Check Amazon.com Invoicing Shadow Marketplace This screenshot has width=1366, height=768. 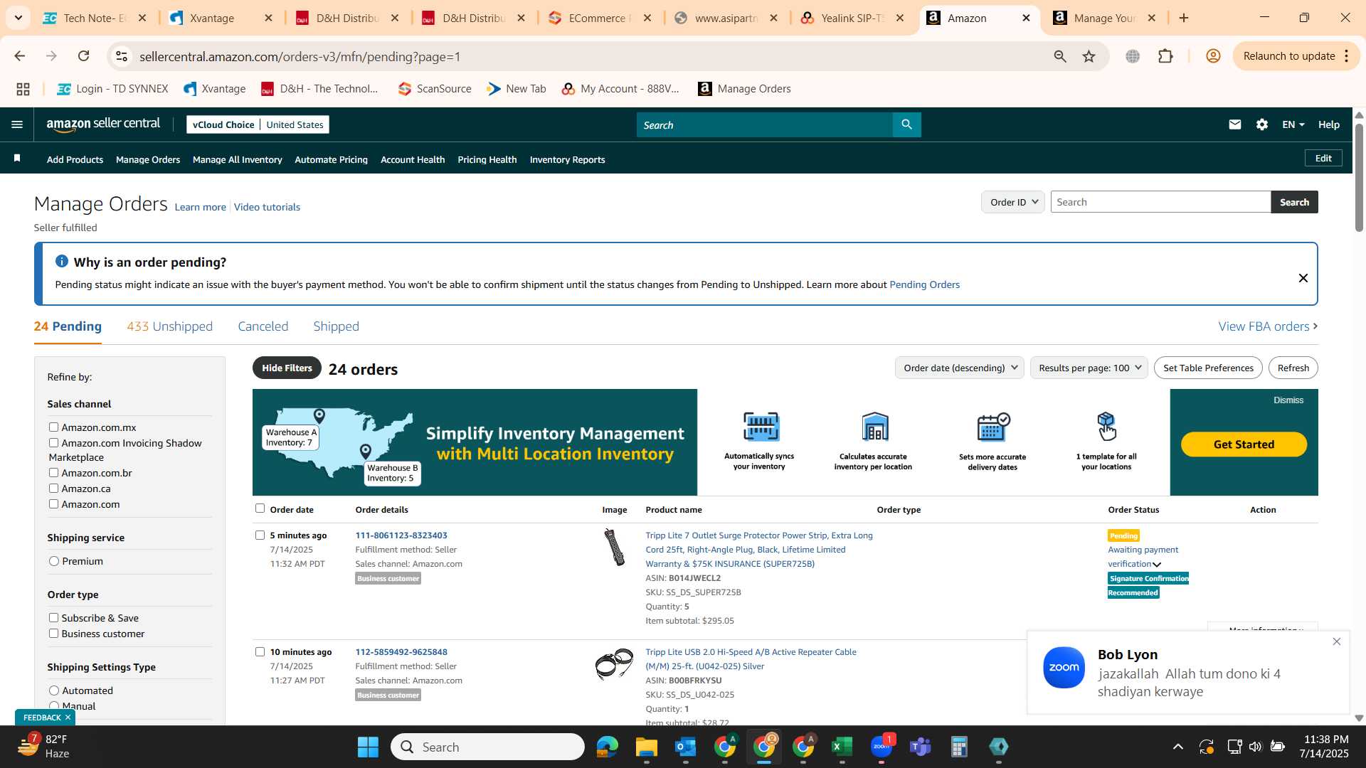point(53,442)
